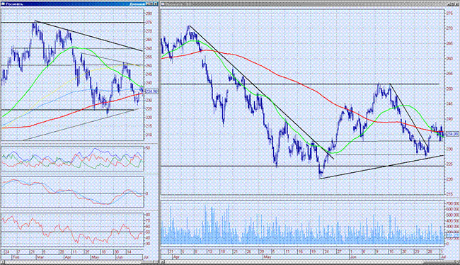460x265 pixels.
Task: Close the right intraday chart window
Action: [458, 4]
